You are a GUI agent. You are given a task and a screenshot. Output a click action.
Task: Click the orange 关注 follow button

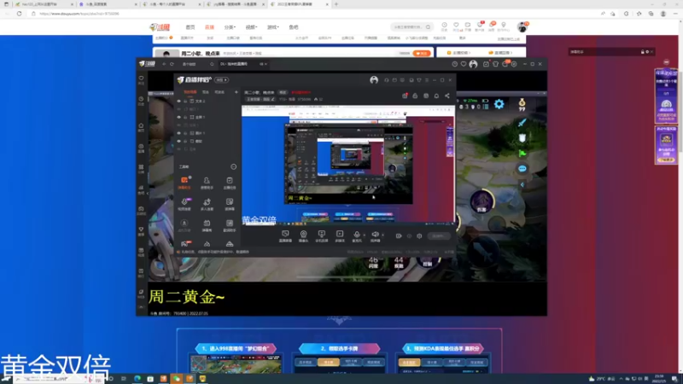pos(421,53)
